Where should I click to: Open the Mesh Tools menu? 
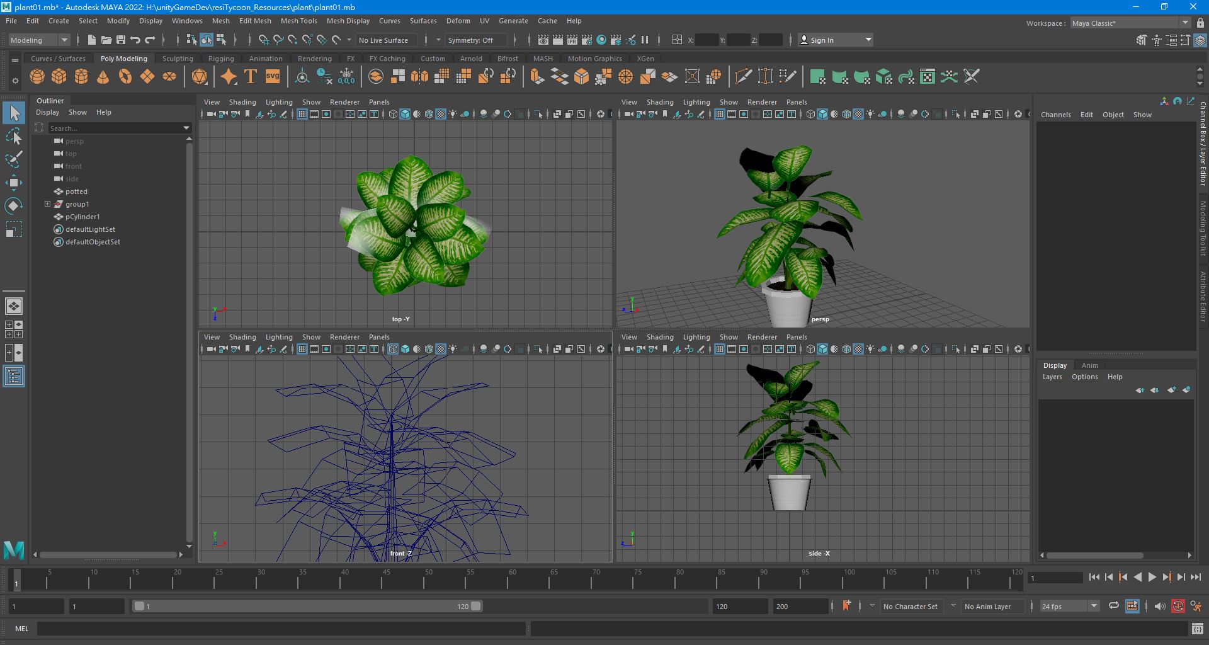[x=298, y=21]
